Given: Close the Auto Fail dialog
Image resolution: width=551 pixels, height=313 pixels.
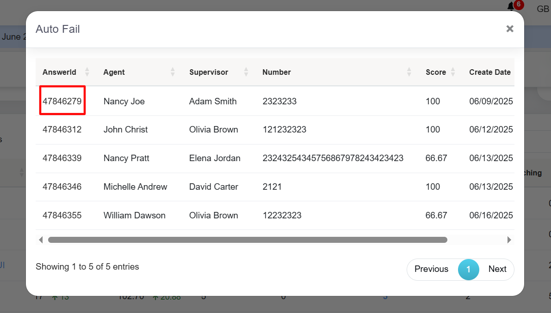Looking at the screenshot, I should click(x=510, y=29).
